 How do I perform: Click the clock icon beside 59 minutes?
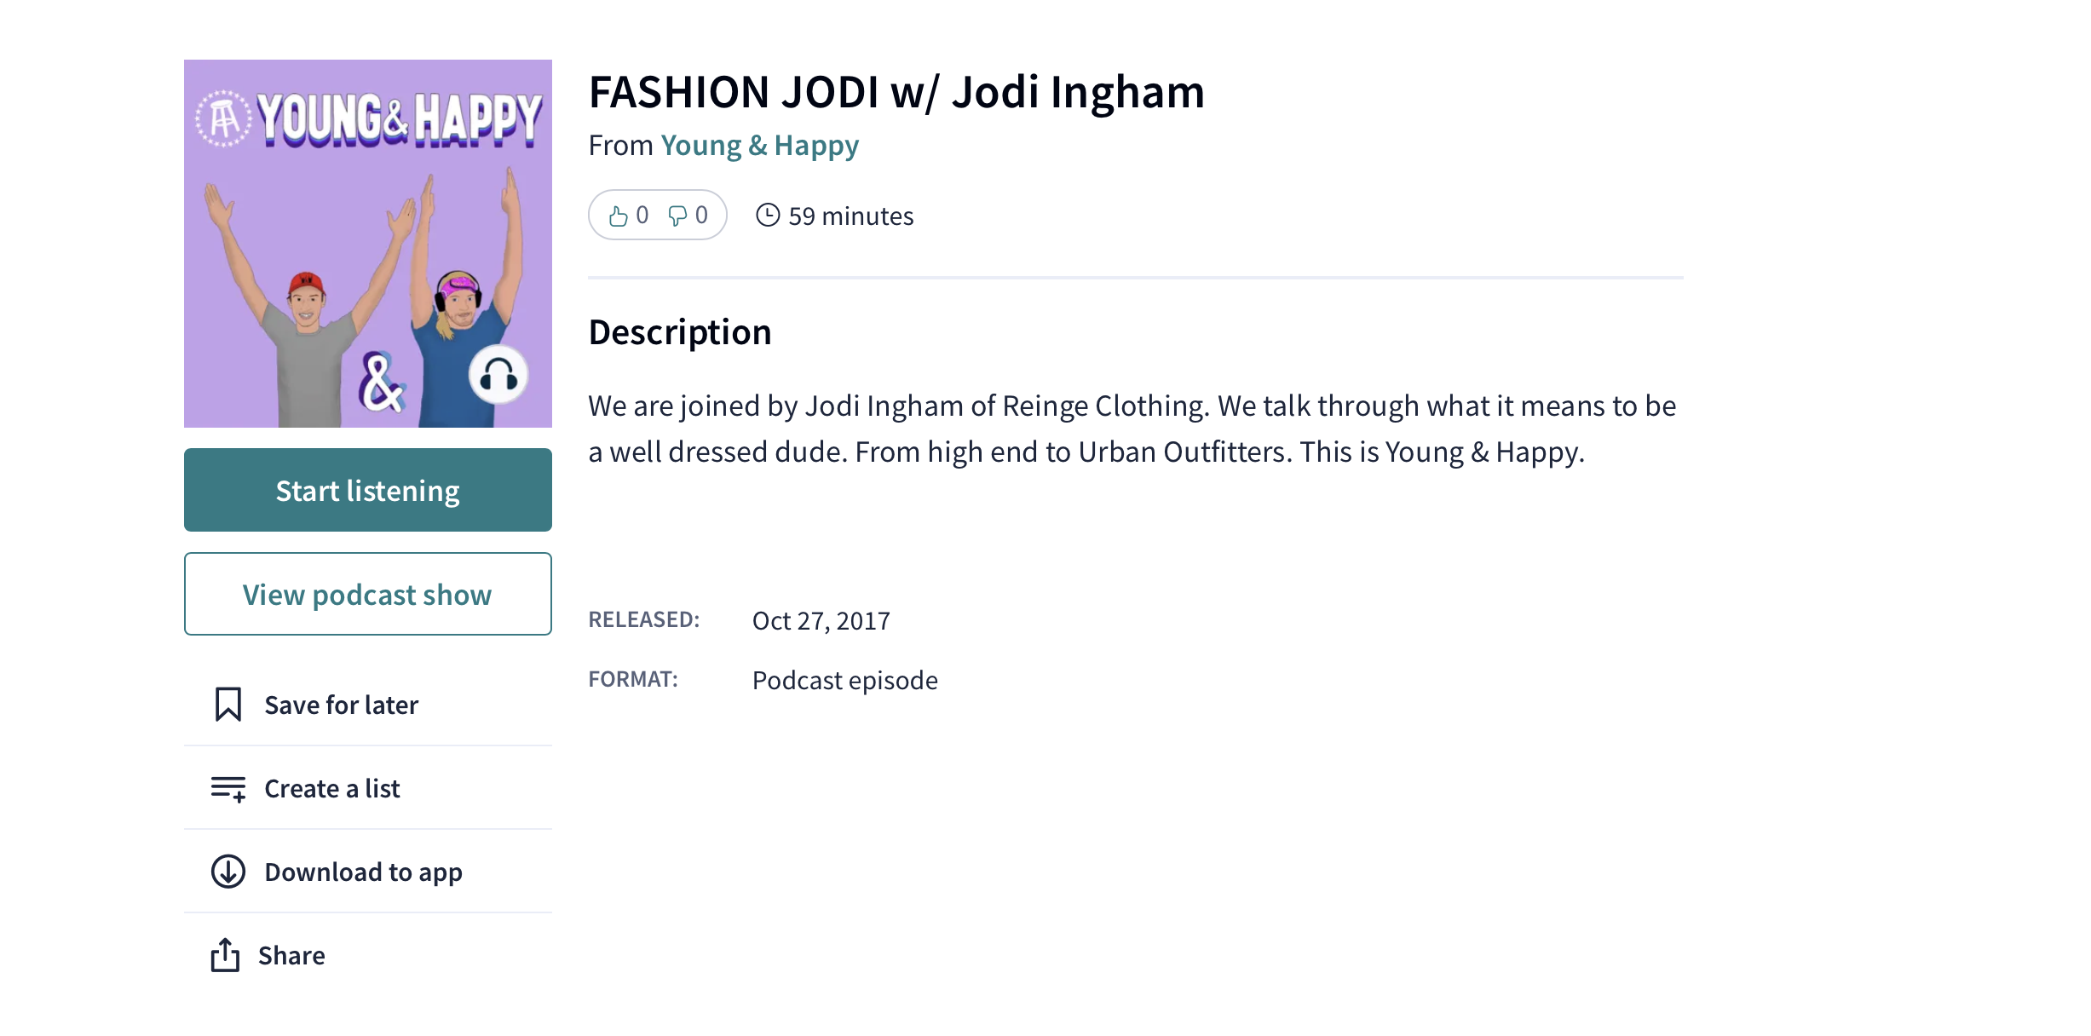(768, 215)
